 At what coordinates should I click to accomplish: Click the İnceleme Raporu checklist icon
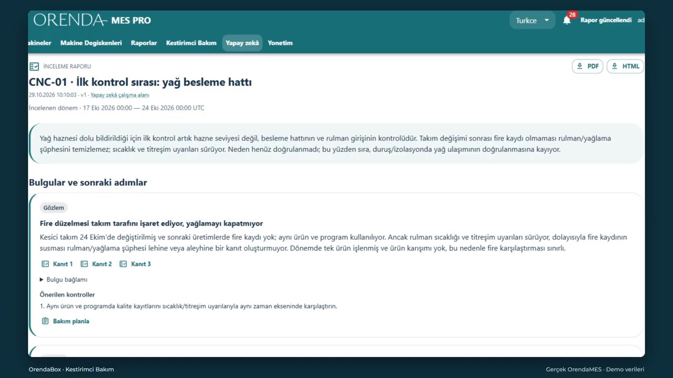pyautogui.click(x=34, y=67)
